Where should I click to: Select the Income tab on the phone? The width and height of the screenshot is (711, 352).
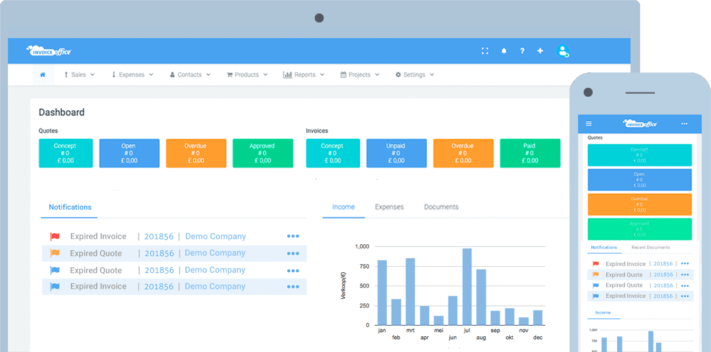coord(602,312)
